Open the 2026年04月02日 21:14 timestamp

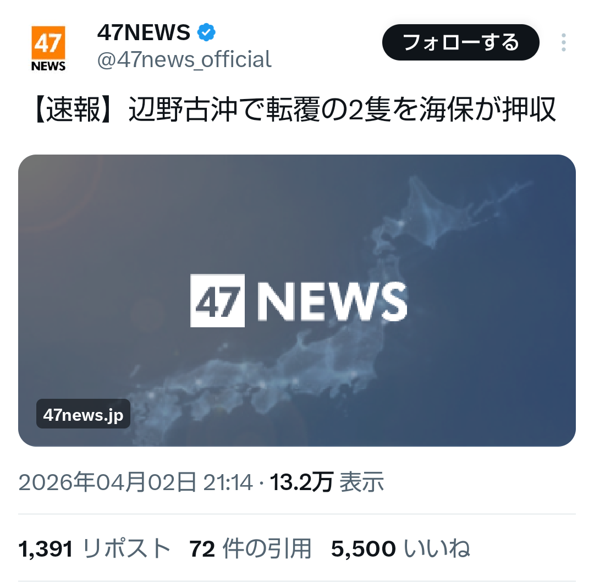136,482
